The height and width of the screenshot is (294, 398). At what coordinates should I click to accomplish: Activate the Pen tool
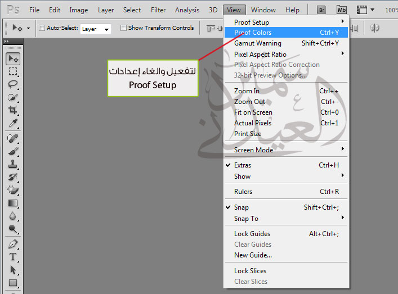point(13,244)
